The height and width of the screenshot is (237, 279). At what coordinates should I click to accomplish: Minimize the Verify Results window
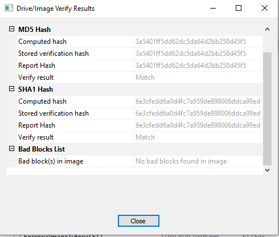pyautogui.click(x=213, y=8)
